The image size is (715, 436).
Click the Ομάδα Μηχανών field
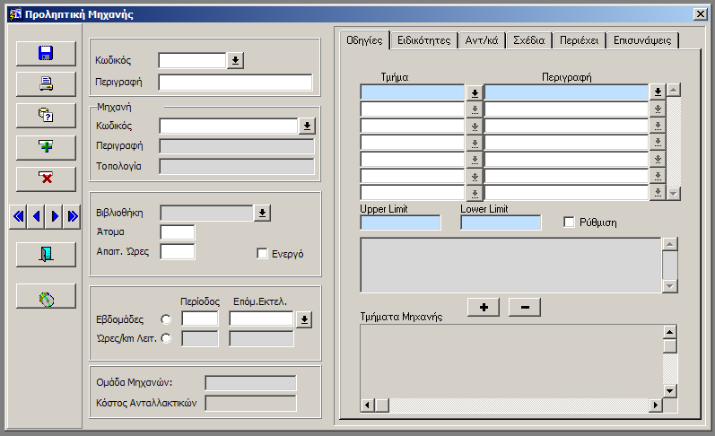(250, 383)
